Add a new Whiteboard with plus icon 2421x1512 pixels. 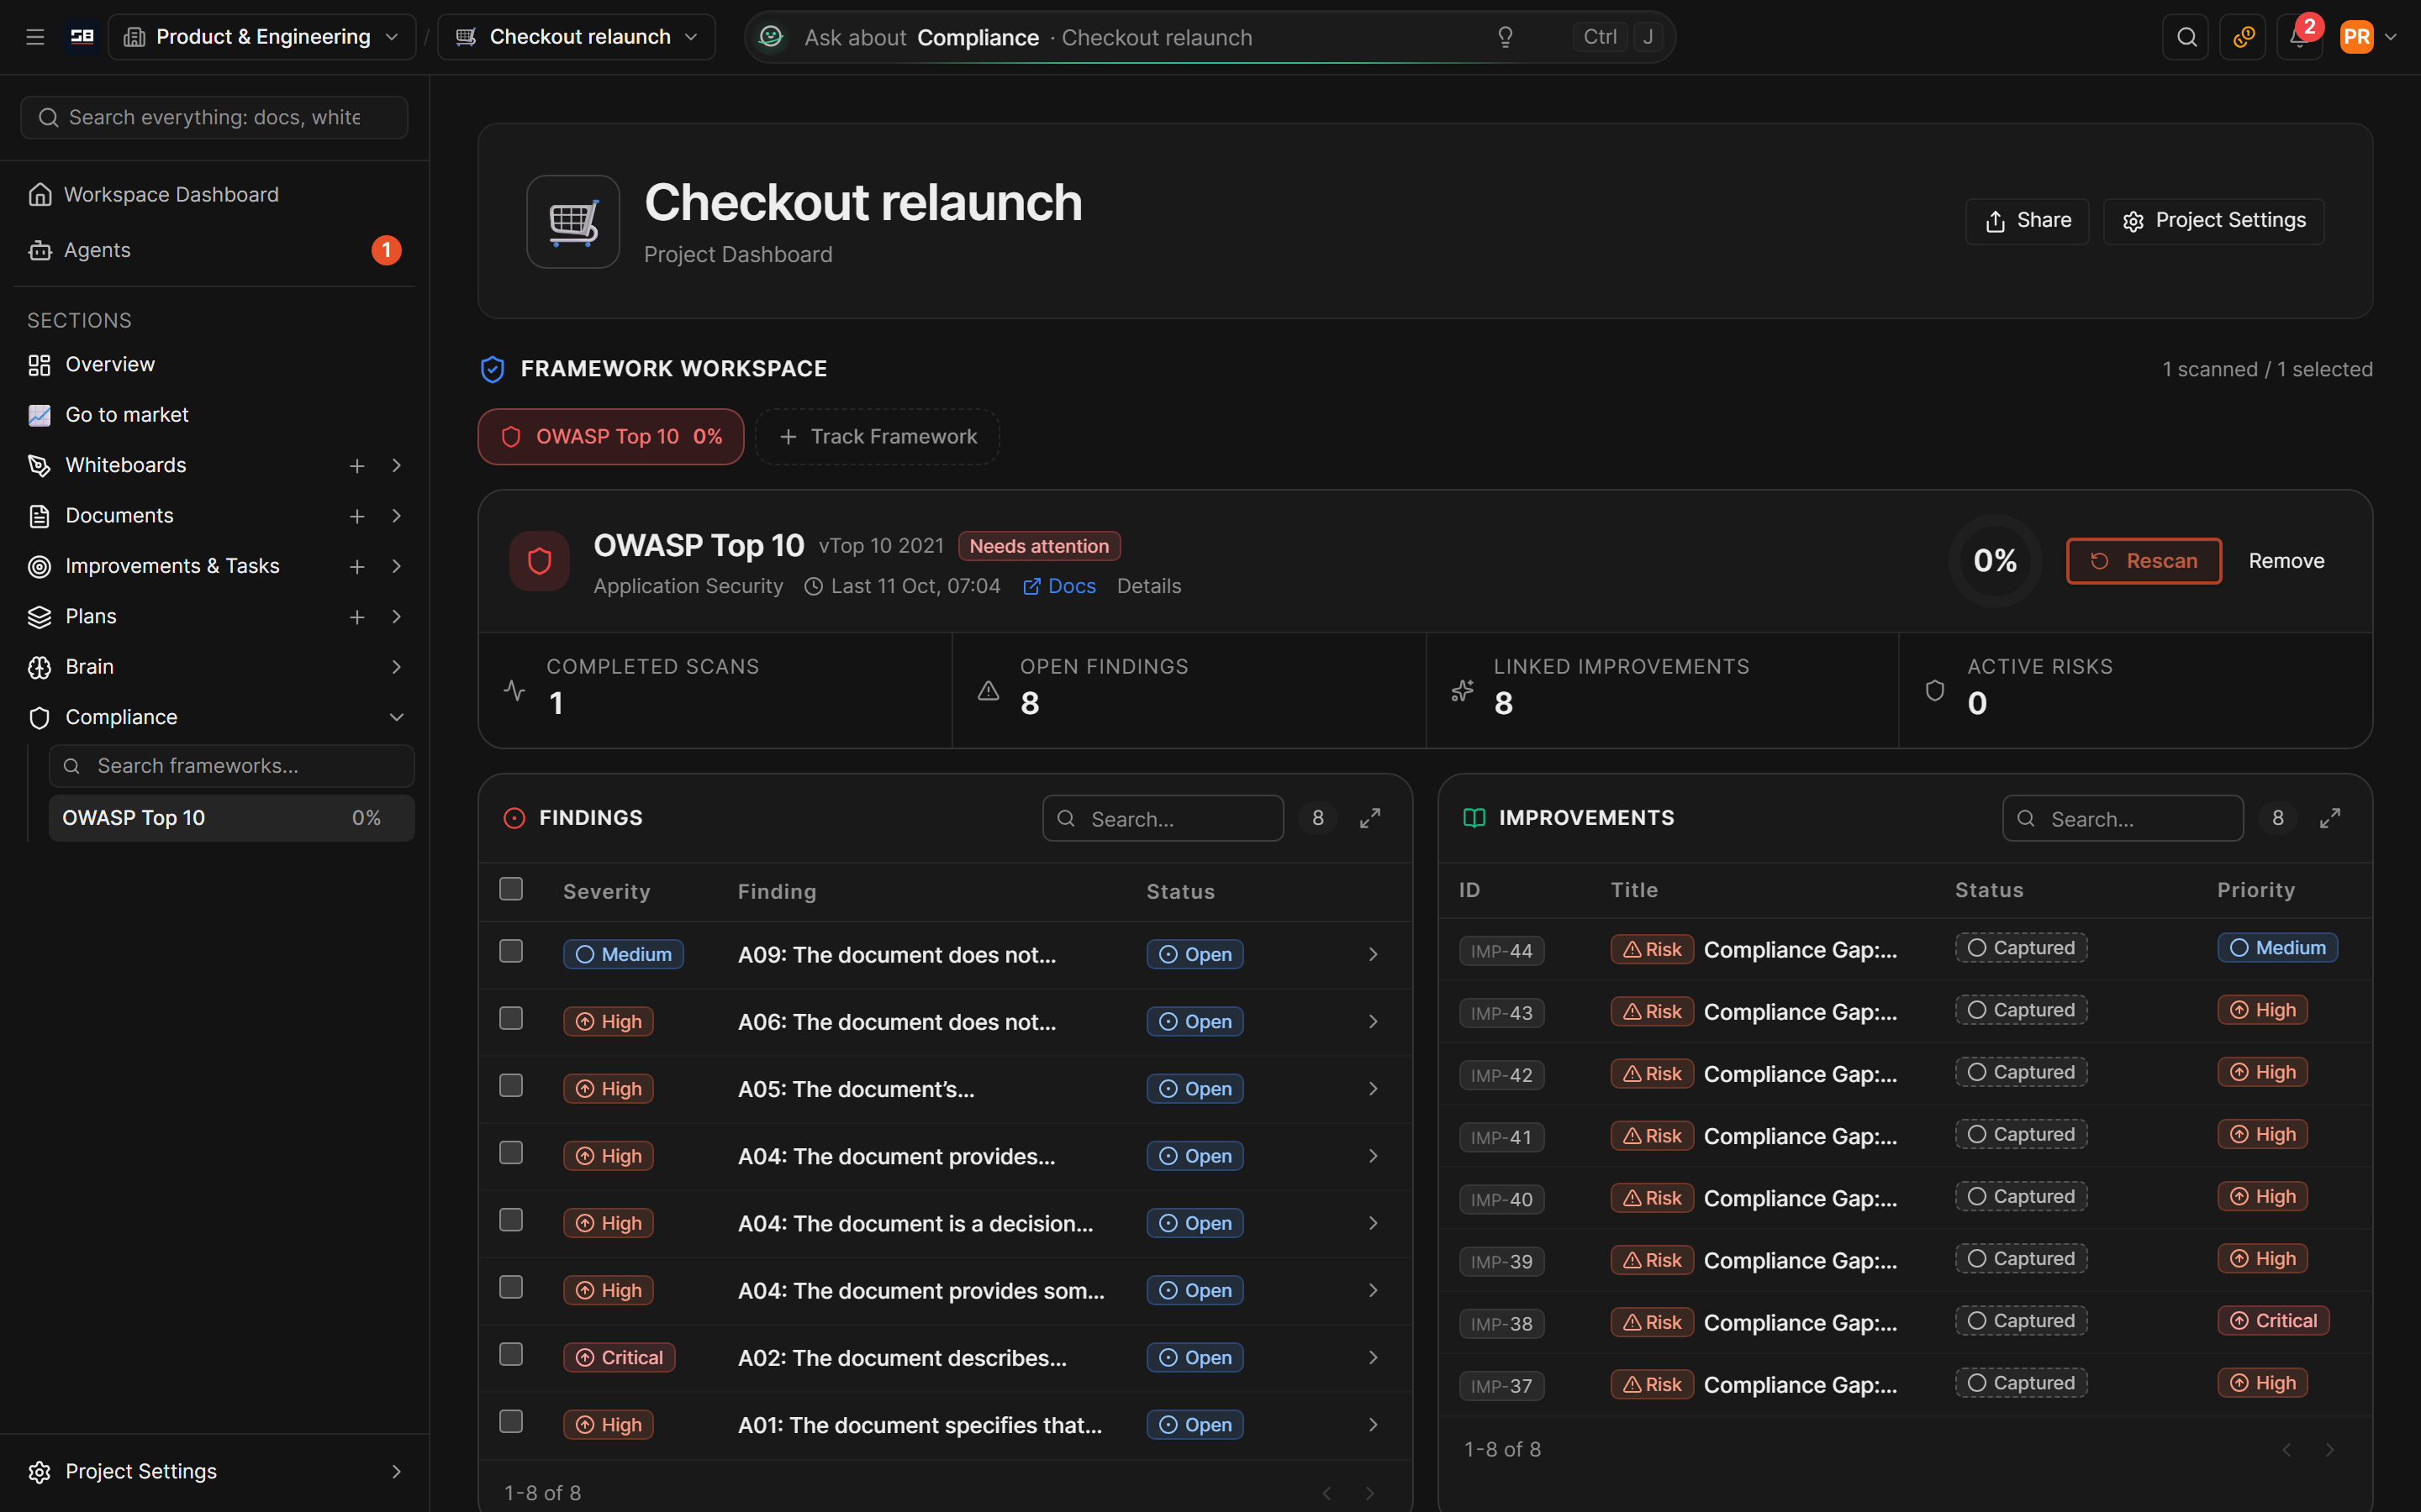point(357,465)
